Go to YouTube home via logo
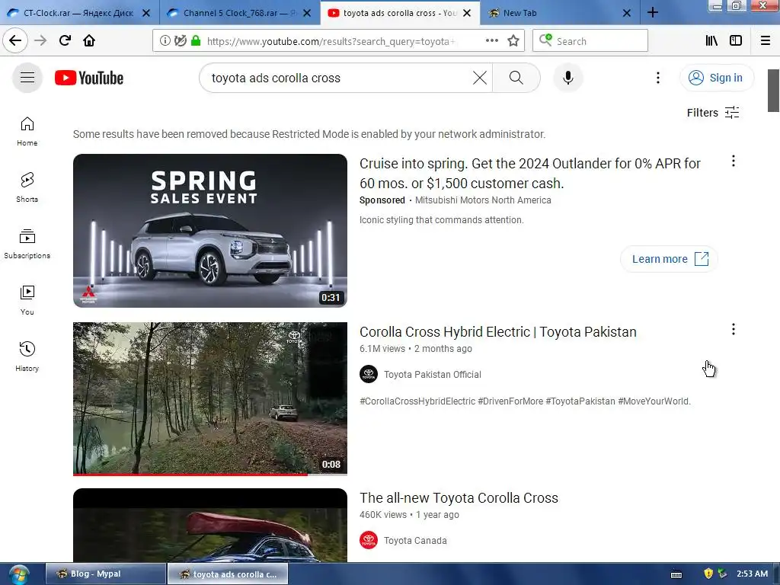This screenshot has height=585, width=780. pos(89,78)
